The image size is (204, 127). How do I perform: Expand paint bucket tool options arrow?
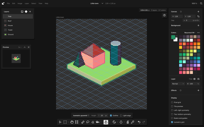(101, 122)
